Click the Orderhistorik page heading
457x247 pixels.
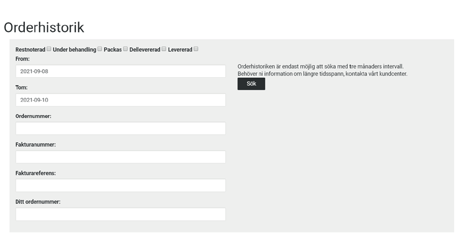(44, 27)
